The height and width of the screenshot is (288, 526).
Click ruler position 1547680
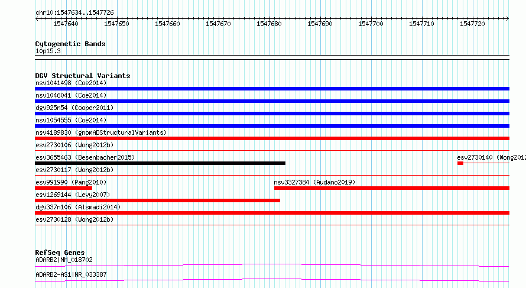click(269, 24)
